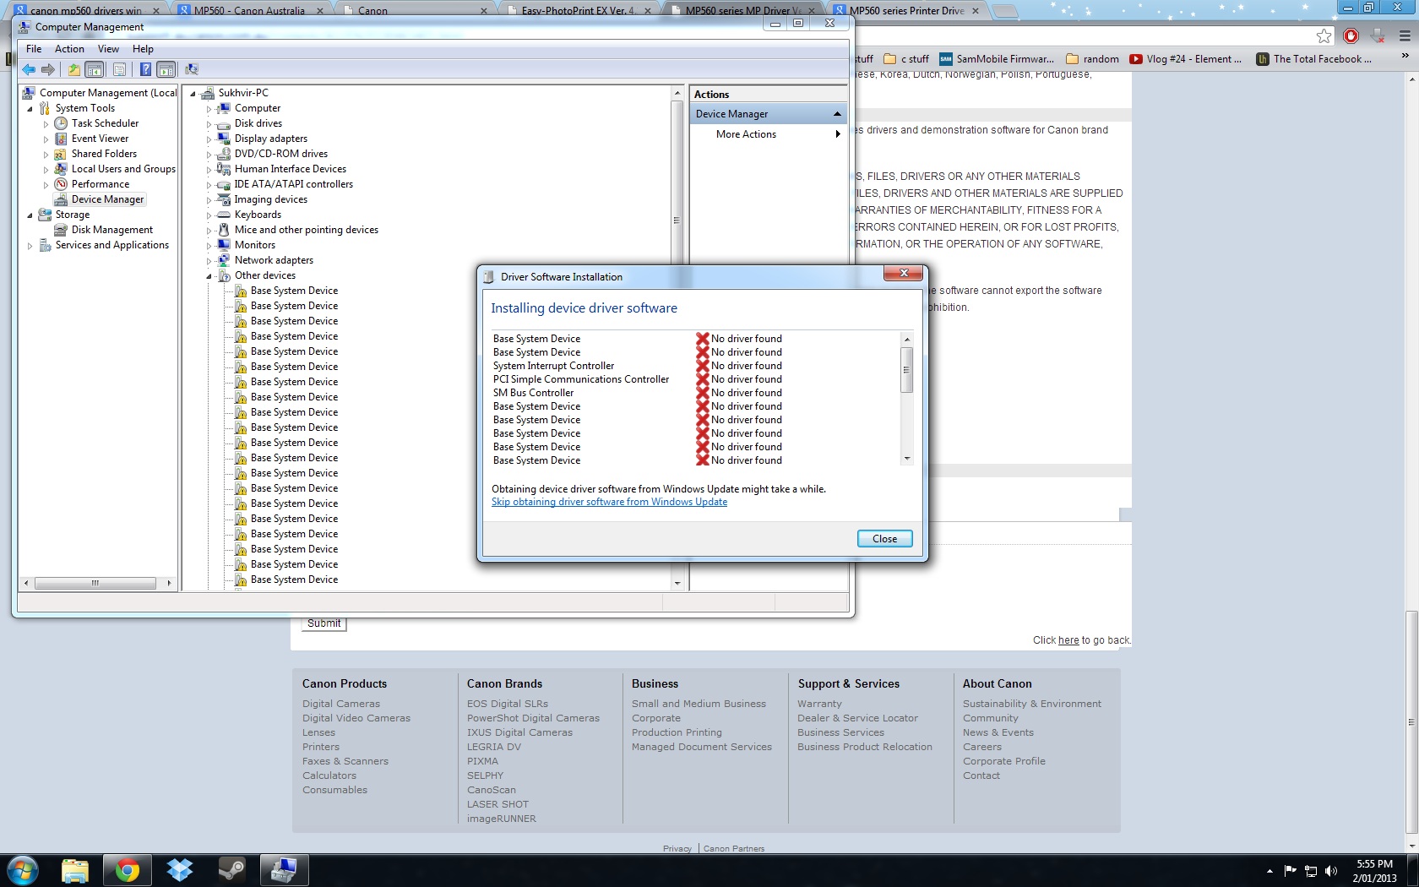1419x887 pixels.
Task: Toggle the Show/Hide Console Tree toolbar icon
Action: (x=95, y=69)
